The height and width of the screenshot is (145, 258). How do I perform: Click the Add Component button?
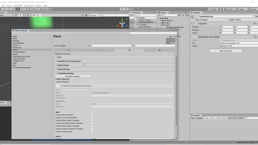pyautogui.click(x=226, y=51)
